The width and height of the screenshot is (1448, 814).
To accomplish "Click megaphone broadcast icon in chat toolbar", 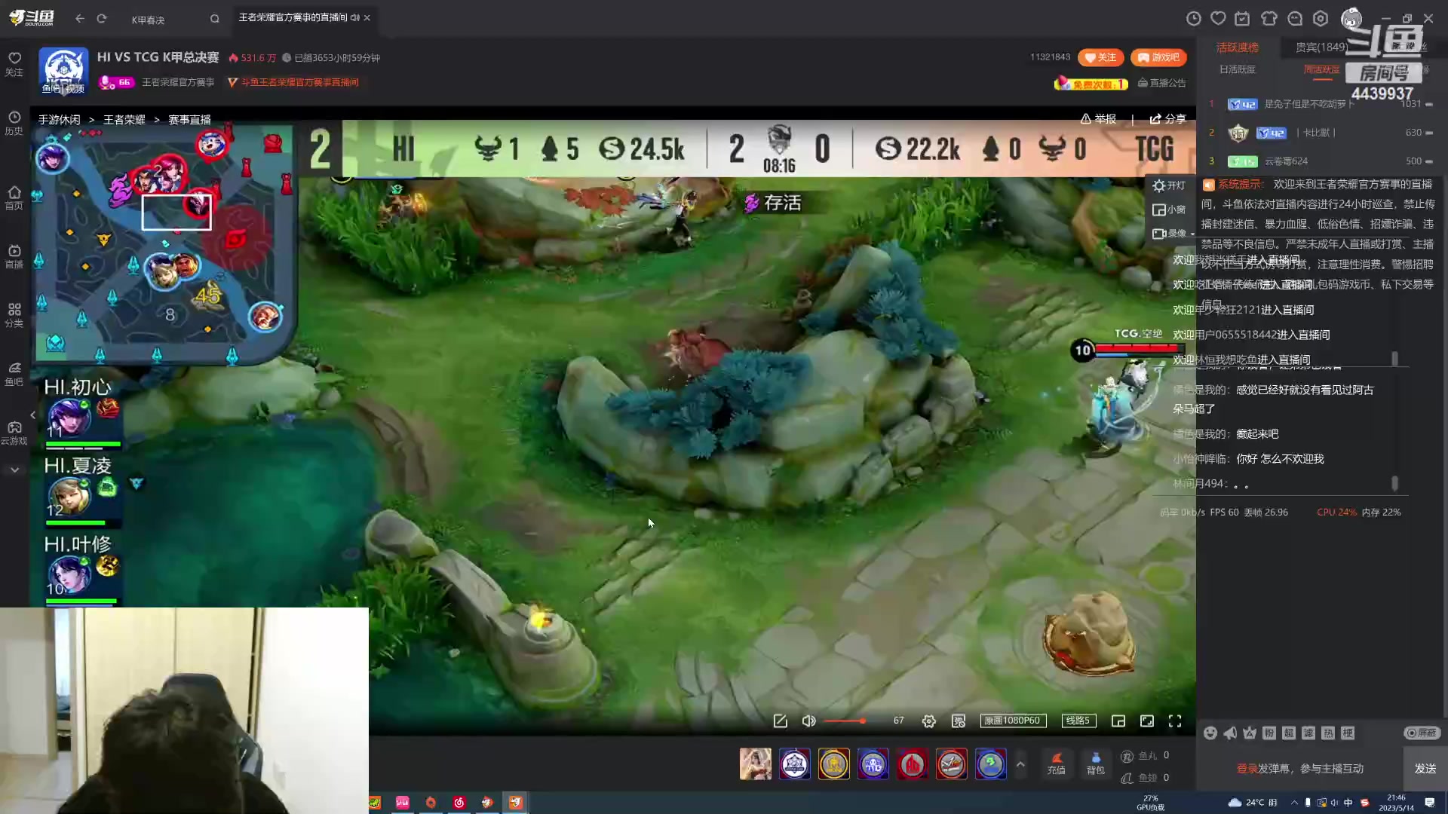I will pos(1230,733).
